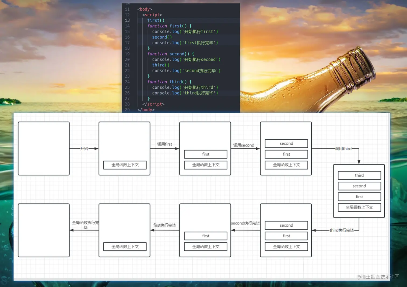Click the <body> opening tag in code
The image size is (407, 287).
click(145, 9)
